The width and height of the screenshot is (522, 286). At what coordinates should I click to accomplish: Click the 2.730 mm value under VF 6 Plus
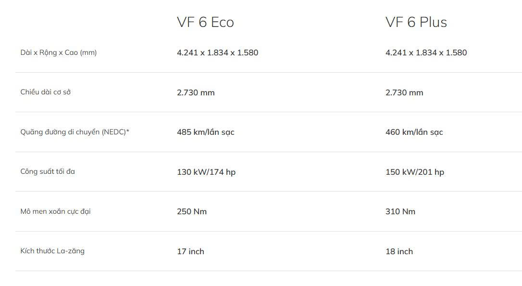point(404,92)
